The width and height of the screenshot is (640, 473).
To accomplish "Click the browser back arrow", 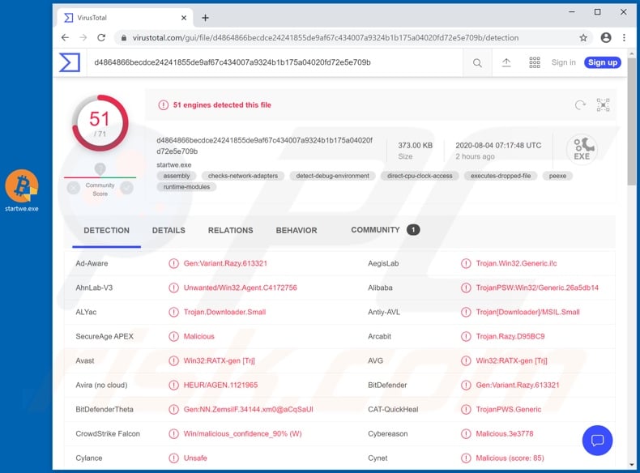I will pos(65,37).
